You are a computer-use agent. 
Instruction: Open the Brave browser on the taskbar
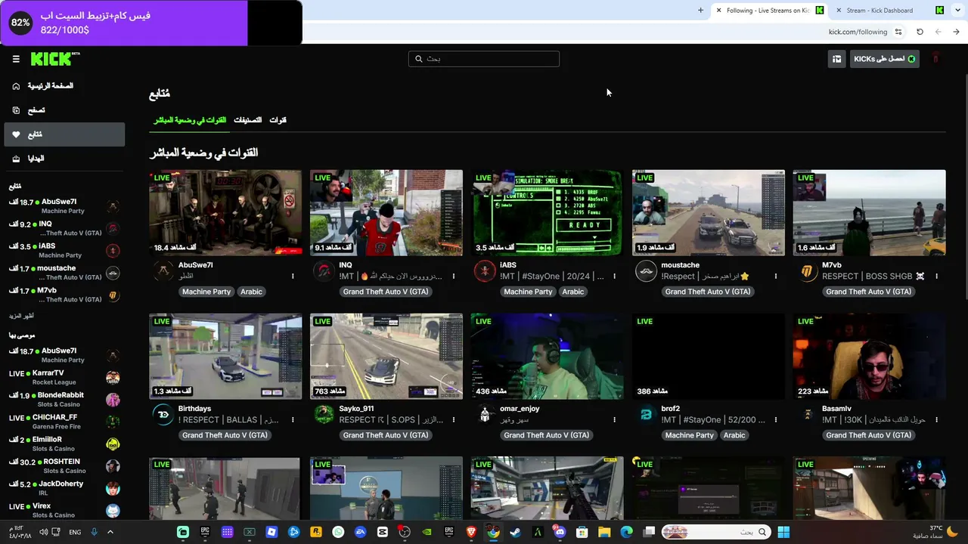[471, 532]
